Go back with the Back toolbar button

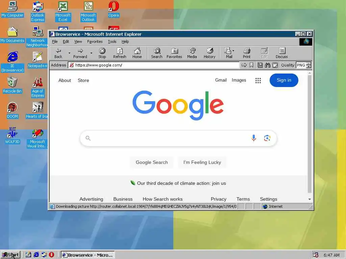(58, 53)
